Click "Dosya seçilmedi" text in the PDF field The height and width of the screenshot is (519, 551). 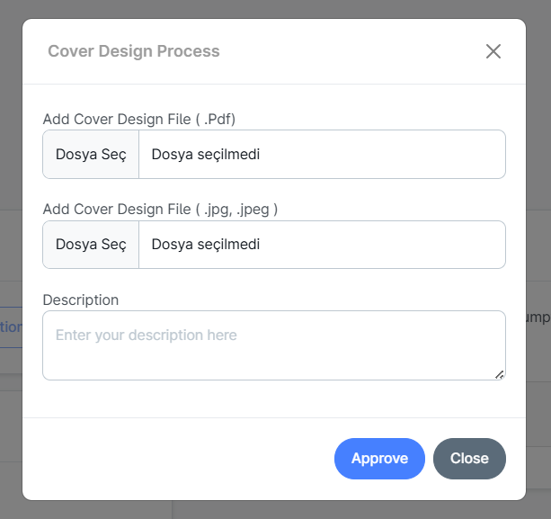point(205,154)
